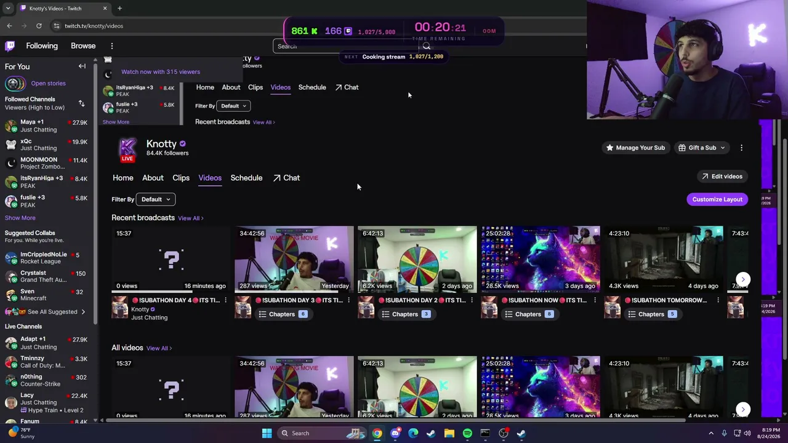Screen dimensions: 788x443
Task: Expand the See All Suggested collabs
Action: click(x=45, y=312)
